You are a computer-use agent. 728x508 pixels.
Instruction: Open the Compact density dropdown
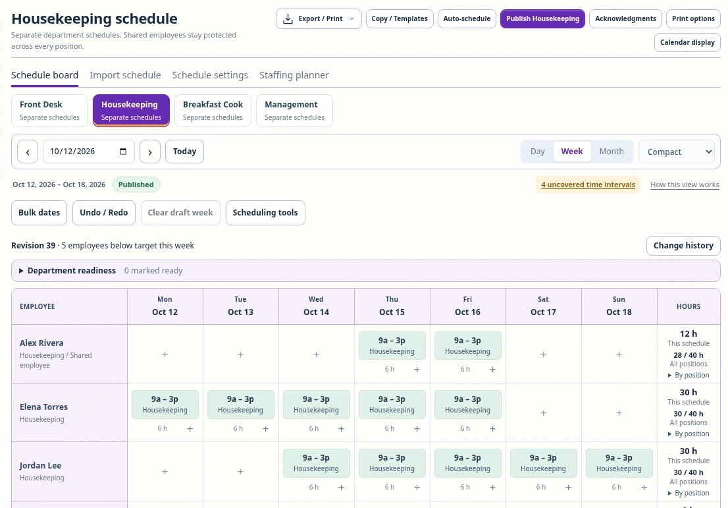pos(677,152)
